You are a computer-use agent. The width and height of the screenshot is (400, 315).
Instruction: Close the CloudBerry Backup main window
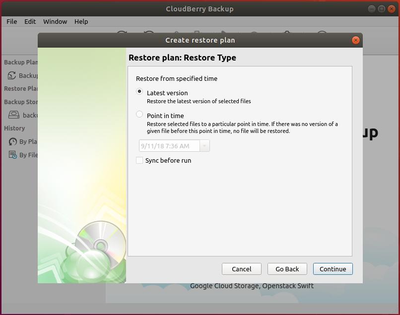[392, 9]
